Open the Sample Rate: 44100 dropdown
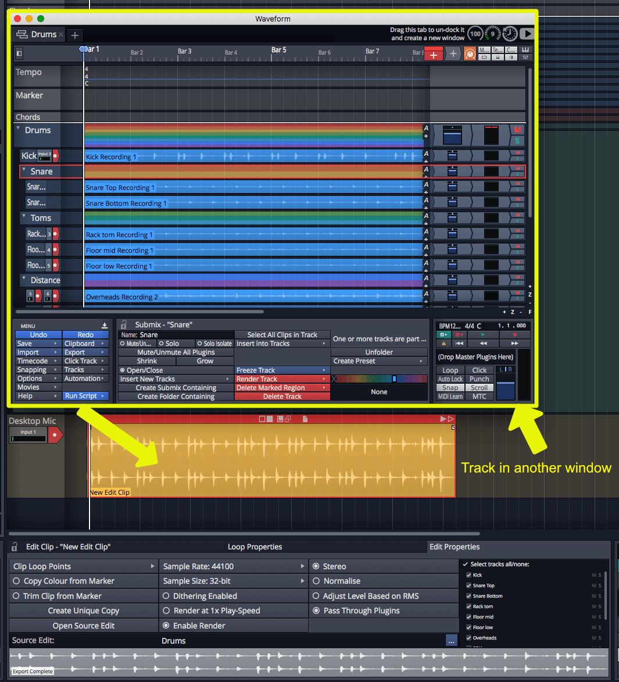Viewport: 619px width, 682px height. 234,566
